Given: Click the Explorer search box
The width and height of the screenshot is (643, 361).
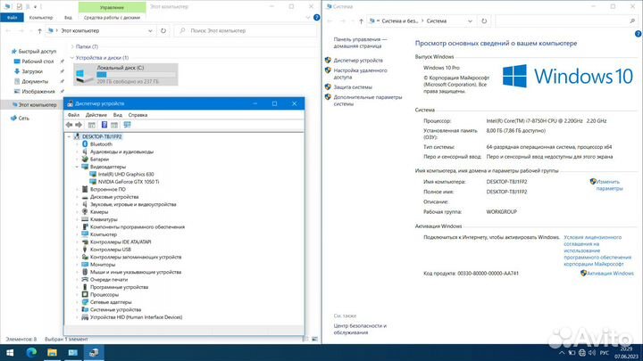Looking at the screenshot, I should coord(246,30).
